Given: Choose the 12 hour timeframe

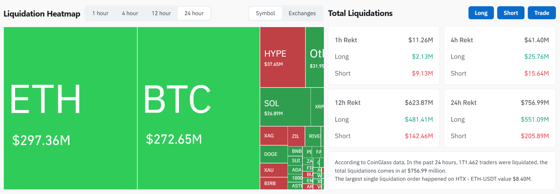Looking at the screenshot, I should [x=161, y=13].
